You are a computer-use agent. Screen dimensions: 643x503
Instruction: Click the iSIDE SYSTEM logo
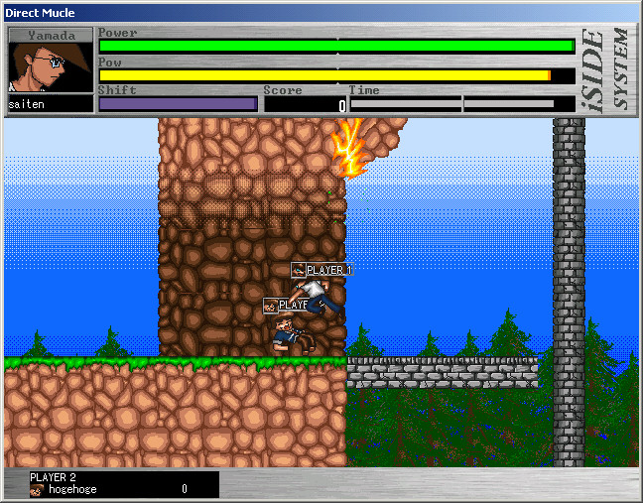(606, 70)
